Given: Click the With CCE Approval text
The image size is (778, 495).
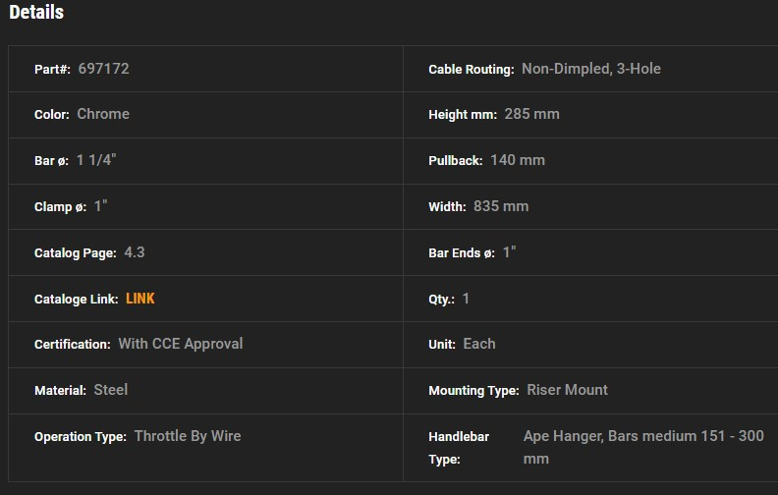Looking at the screenshot, I should click(180, 344).
